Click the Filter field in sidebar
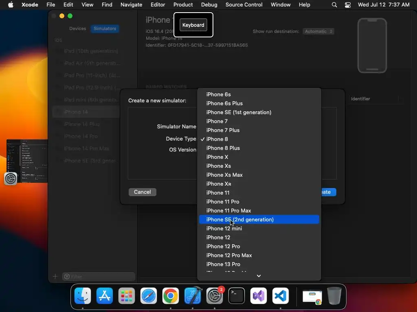Viewport: 417px width, 312px height. (x=99, y=276)
